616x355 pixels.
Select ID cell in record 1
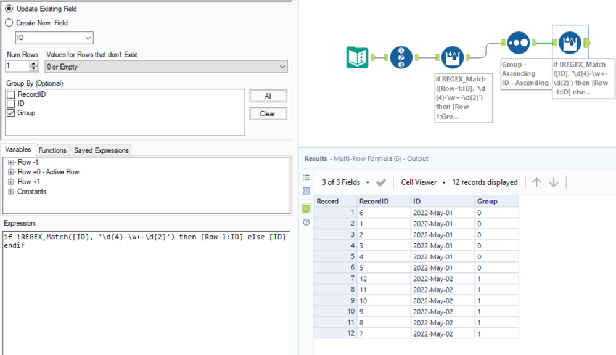[442, 213]
